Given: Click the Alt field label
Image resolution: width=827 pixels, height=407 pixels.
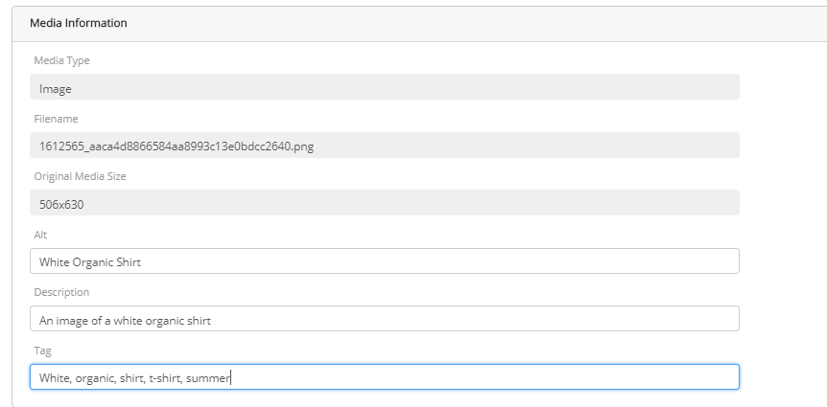Looking at the screenshot, I should [x=40, y=235].
